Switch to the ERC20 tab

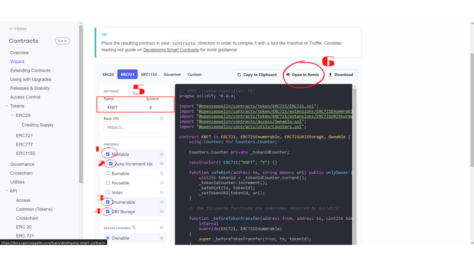click(x=108, y=74)
